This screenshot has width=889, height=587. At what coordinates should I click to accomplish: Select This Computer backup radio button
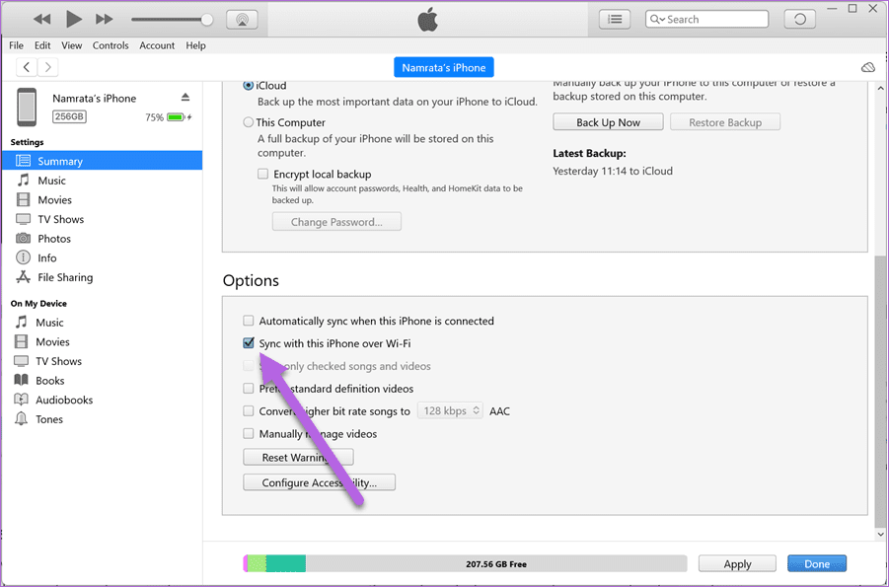point(249,122)
